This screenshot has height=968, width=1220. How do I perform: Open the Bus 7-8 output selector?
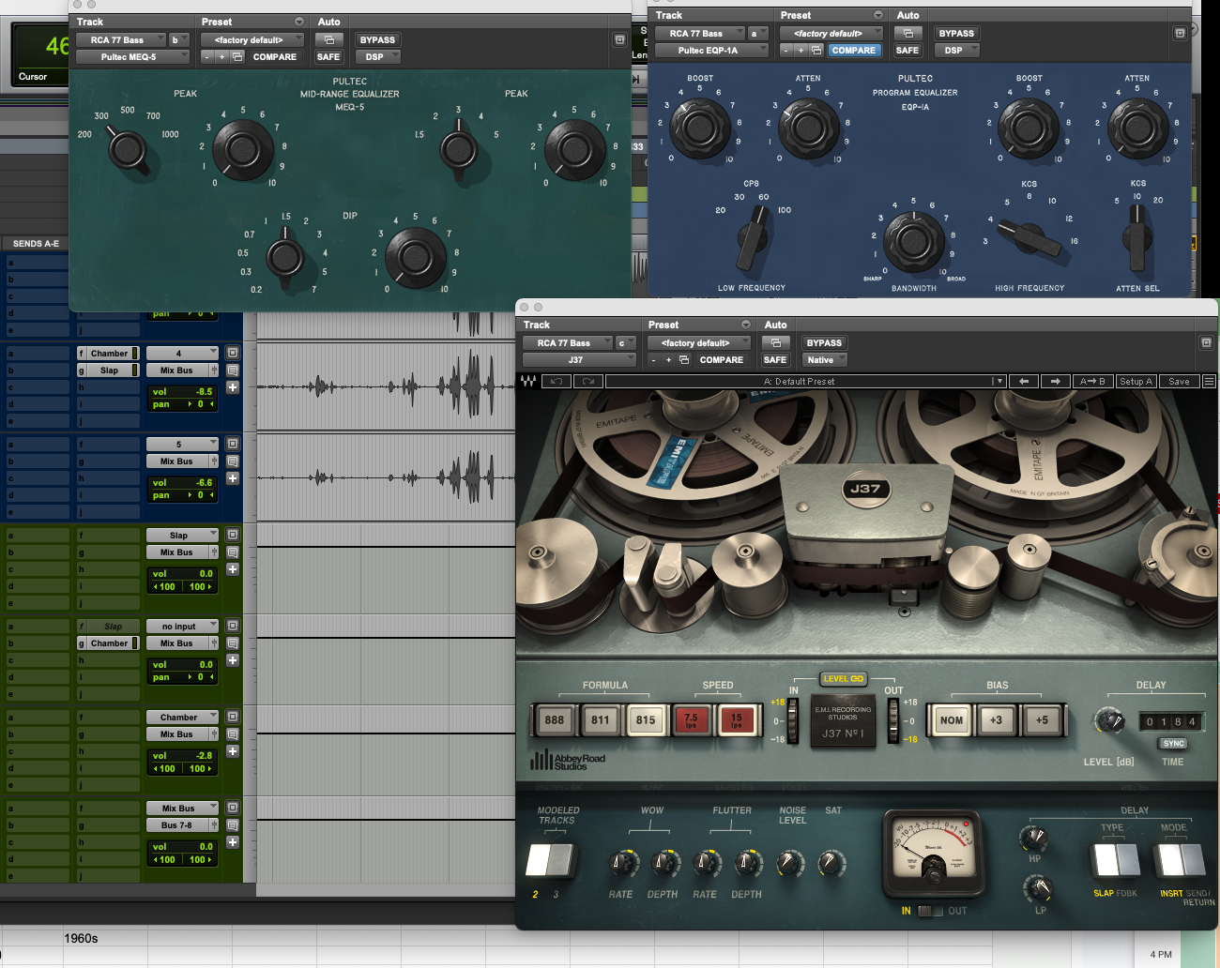pos(182,825)
